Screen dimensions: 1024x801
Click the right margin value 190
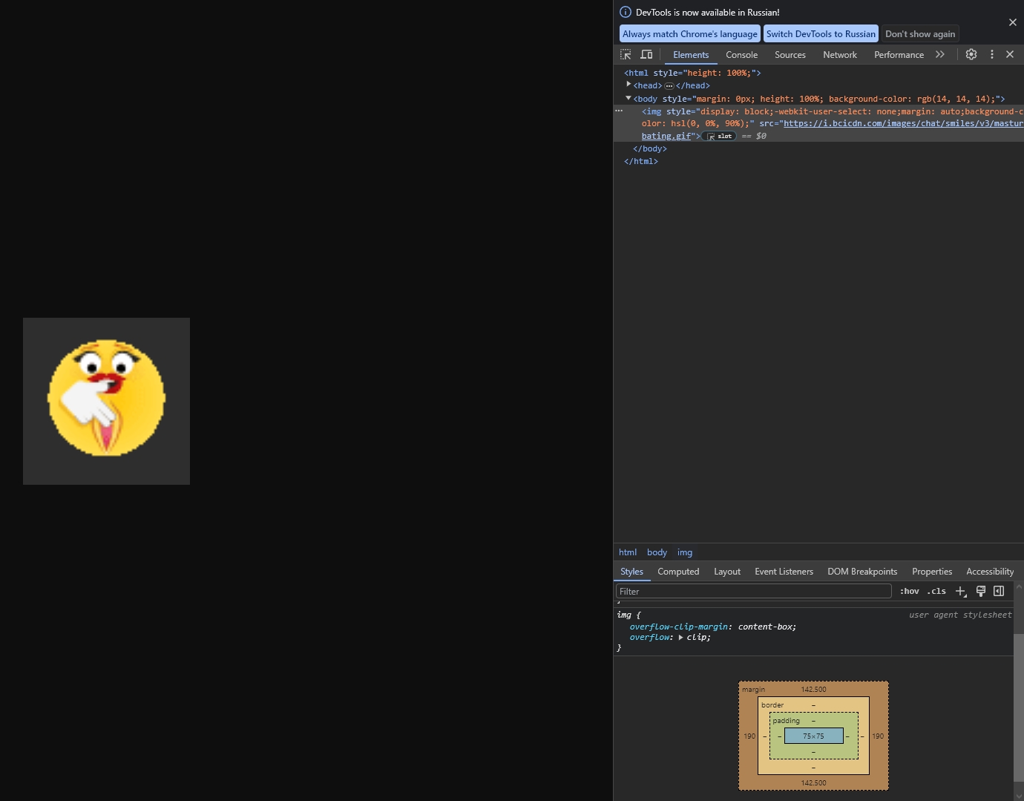pyautogui.click(x=878, y=736)
